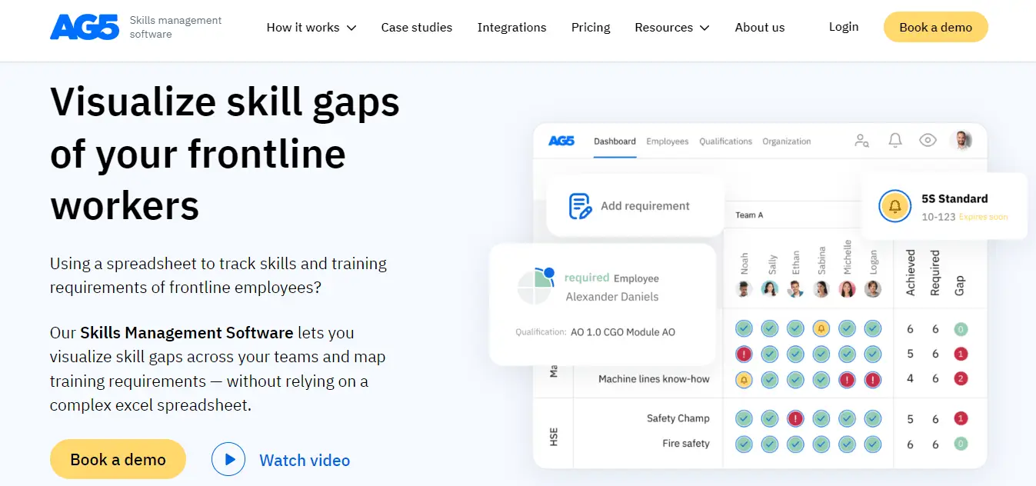Click the Required column header
This screenshot has height=486, width=1036.
click(935, 273)
